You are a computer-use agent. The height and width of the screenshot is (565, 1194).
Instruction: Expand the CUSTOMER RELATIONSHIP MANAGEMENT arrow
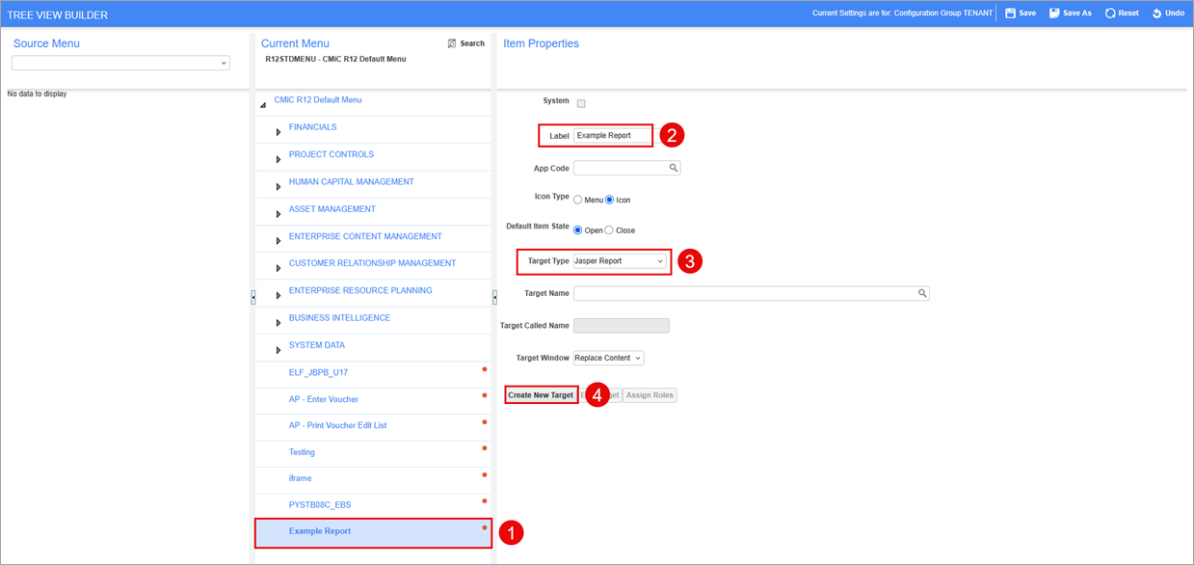(x=279, y=268)
